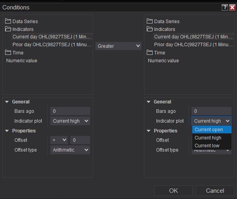
Task: Collapse left Properties section triangle
Action: [x=7, y=131]
